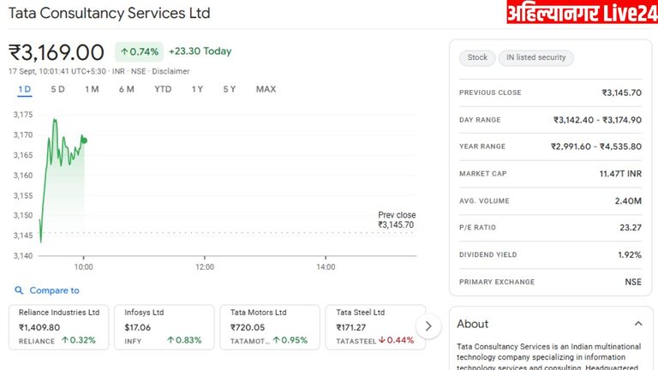This screenshot has height=370, width=658.
Task: Select the 1D time range tab
Action: point(25,89)
